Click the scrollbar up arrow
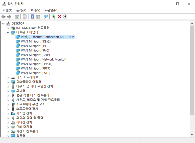This screenshot has height=143, width=195. click(192, 23)
